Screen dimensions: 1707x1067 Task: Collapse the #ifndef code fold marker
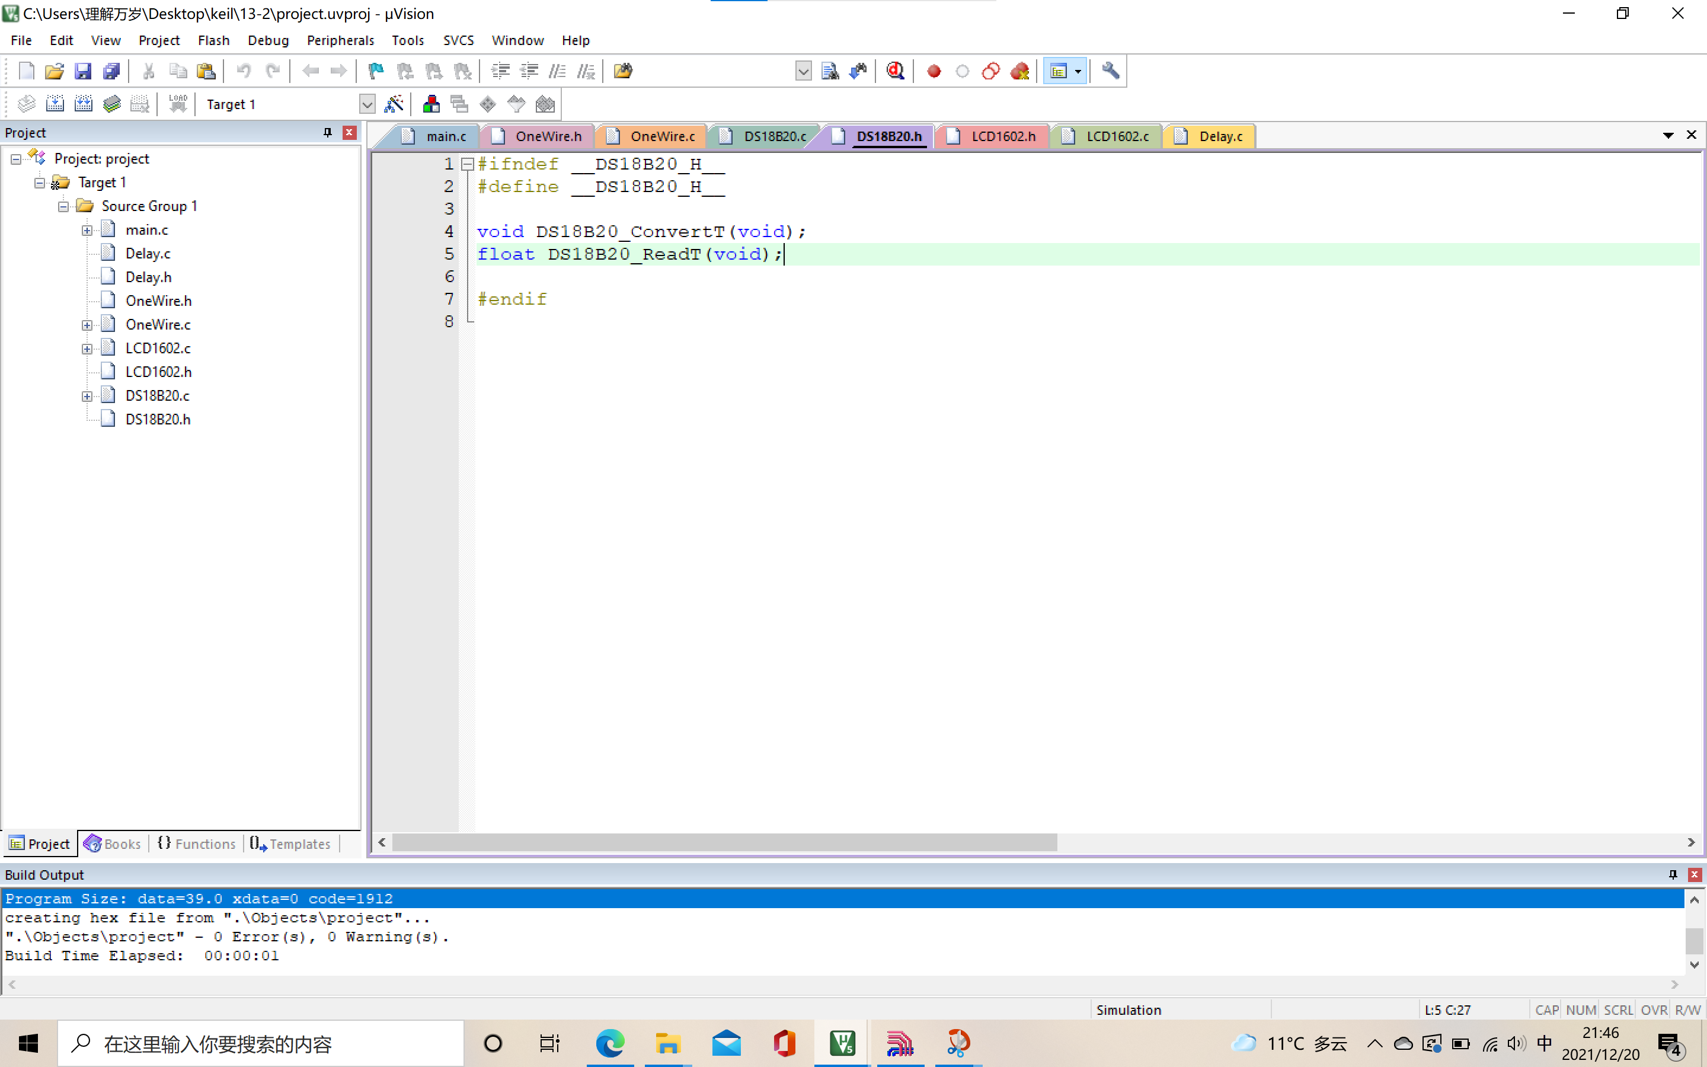point(467,164)
